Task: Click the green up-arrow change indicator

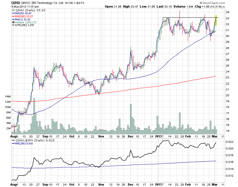Action: (224, 7)
